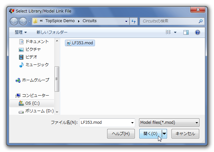Click the TopSpice app icon in title bar
Screen dimensions: 214x152
[x=12, y=11]
